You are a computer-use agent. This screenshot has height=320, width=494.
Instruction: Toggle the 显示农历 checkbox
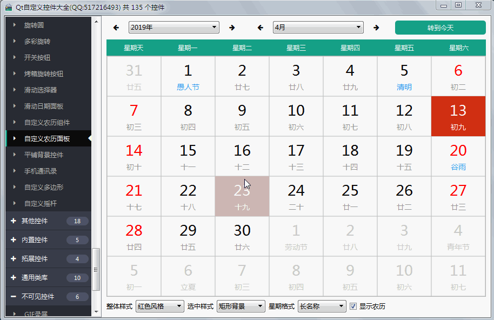pyautogui.click(x=353, y=306)
